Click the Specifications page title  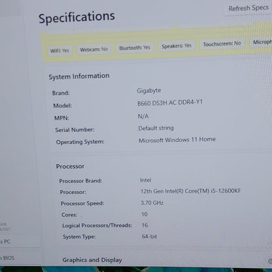[76, 17]
